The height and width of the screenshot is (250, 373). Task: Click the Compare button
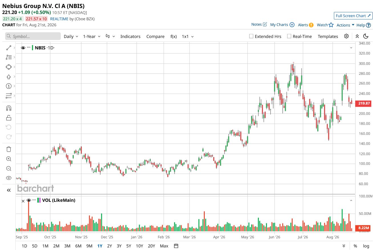[x=155, y=36]
